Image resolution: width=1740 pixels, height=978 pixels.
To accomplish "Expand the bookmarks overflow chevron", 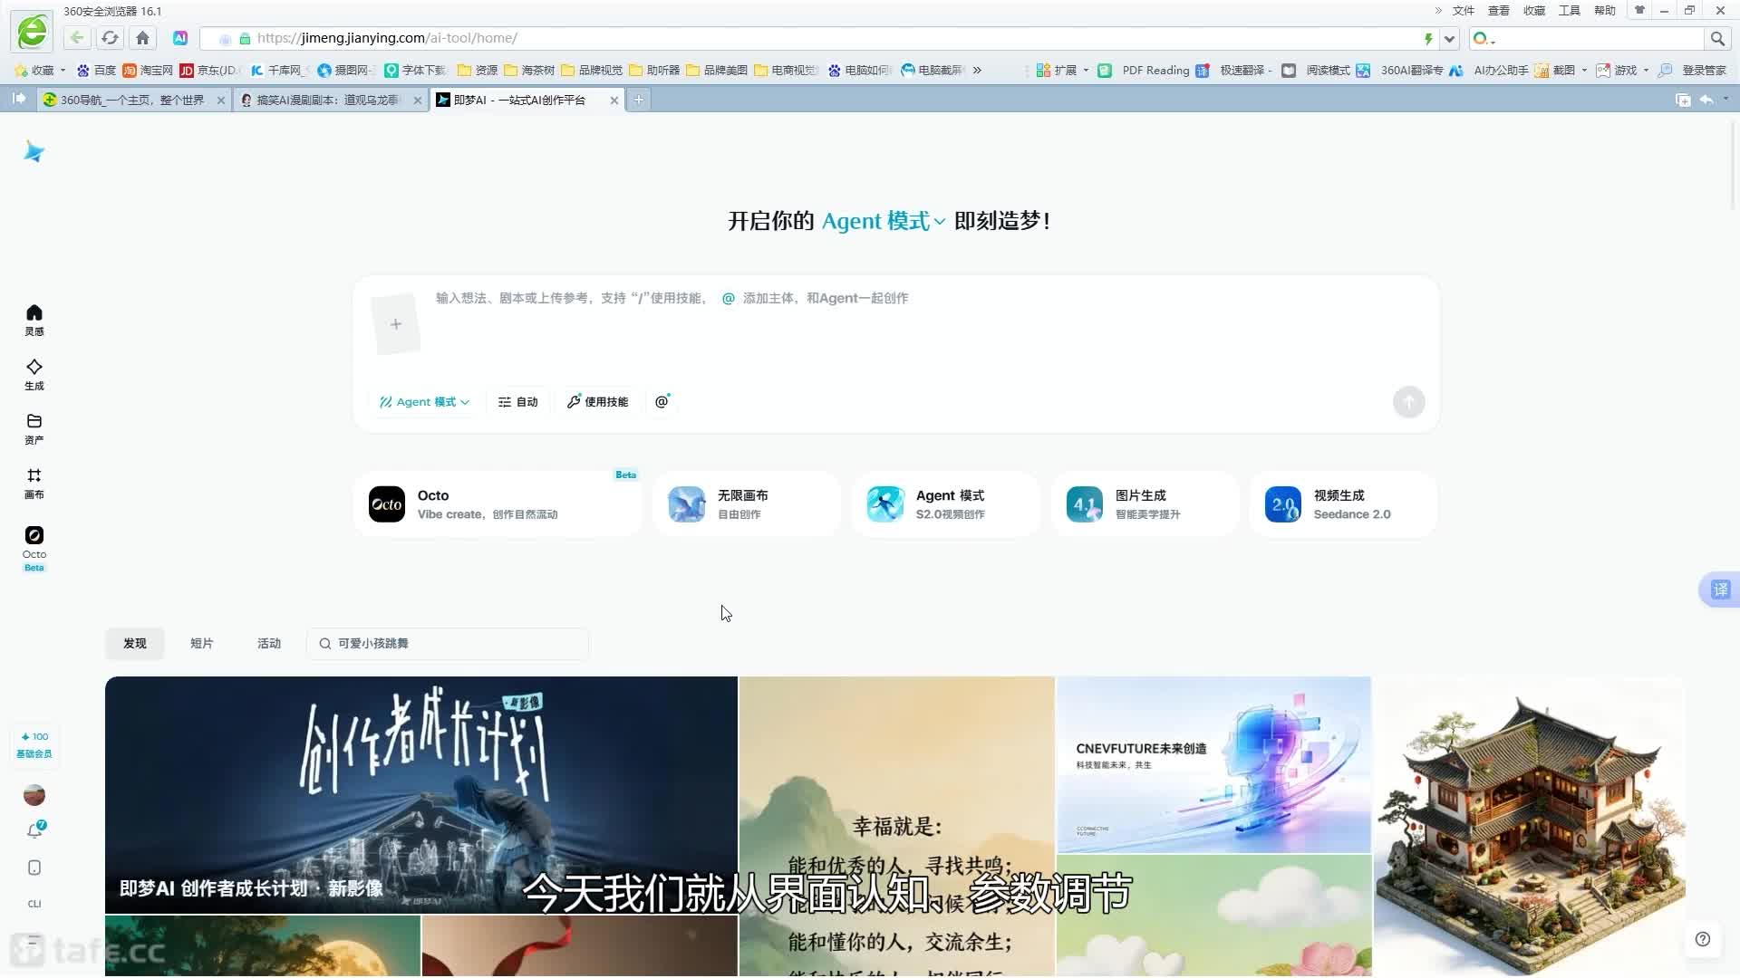I will (x=977, y=70).
